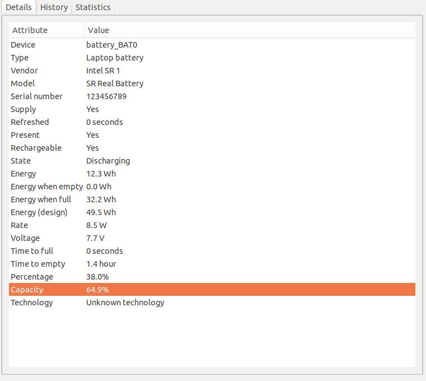Screen dimensions: 426x381
Task: Select the Rechargeable row
Action: tap(212, 148)
